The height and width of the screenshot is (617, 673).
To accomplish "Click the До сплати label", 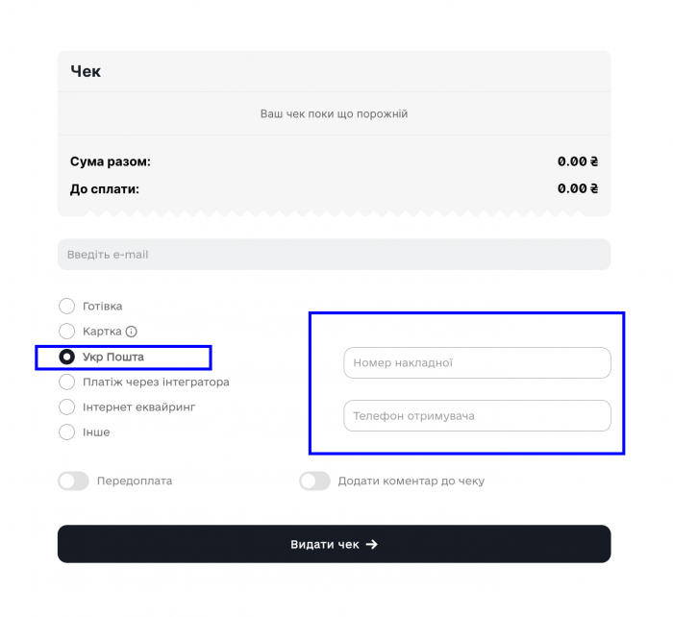I will 105,188.
